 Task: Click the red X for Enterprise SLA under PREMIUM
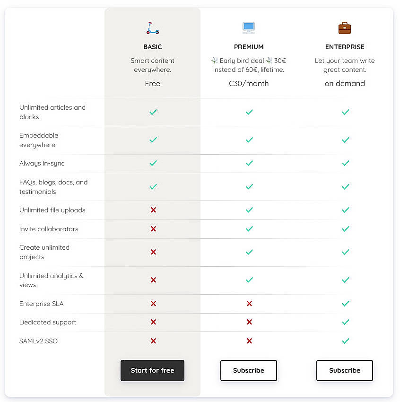click(x=249, y=304)
